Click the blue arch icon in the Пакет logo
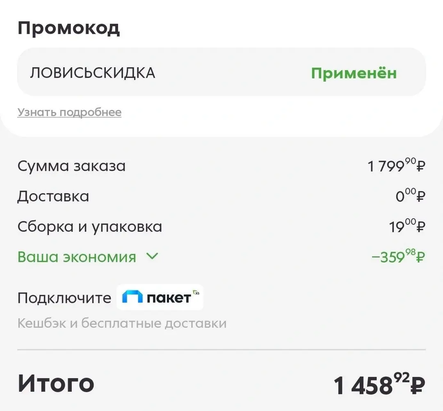Viewport: 443px width, 411px height. pos(132,297)
